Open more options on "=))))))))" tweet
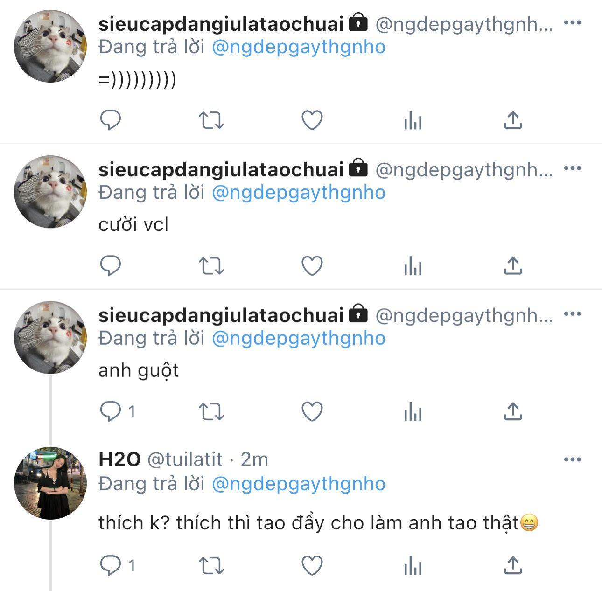This screenshot has height=591, width=602. click(x=573, y=22)
